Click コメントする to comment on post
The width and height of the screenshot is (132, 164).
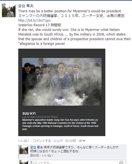tap(42, 141)
